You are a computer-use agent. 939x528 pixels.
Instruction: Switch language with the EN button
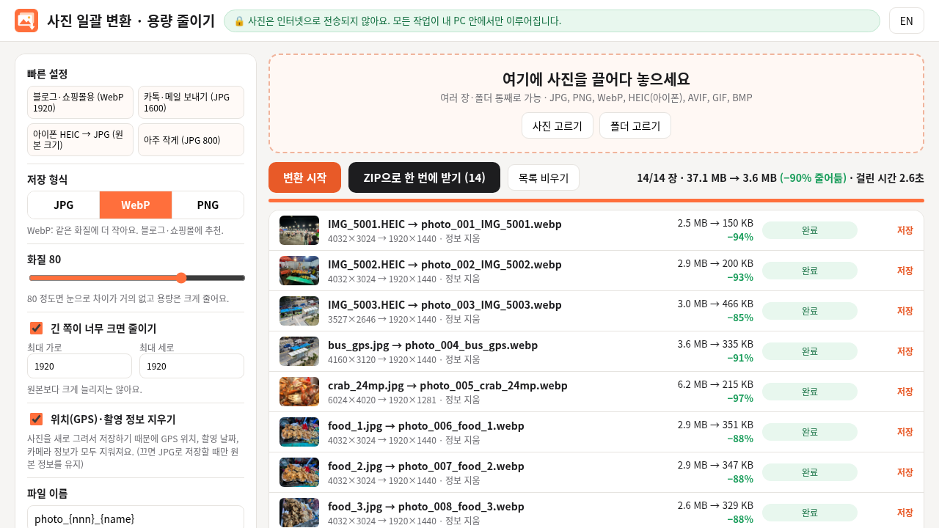pyautogui.click(x=907, y=21)
